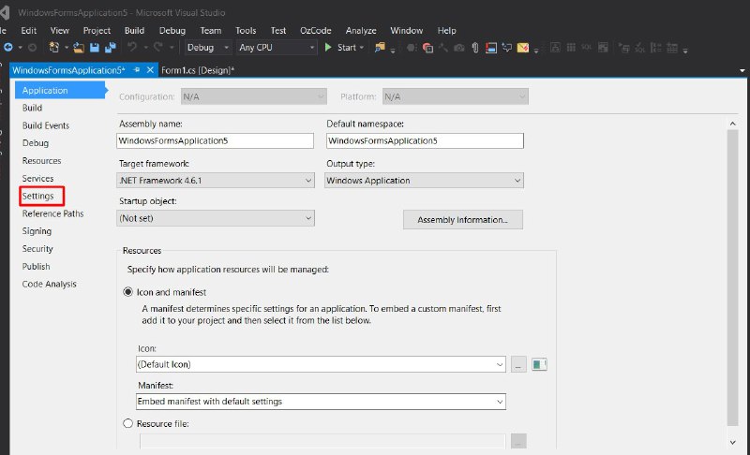Click the teal icon preview next to Icon
This screenshot has height=455, width=750.
539,364
